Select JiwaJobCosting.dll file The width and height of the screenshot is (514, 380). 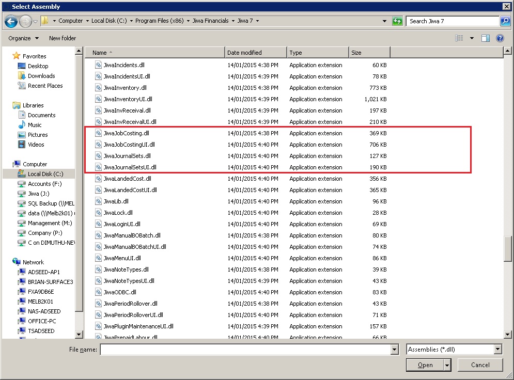[x=126, y=133]
